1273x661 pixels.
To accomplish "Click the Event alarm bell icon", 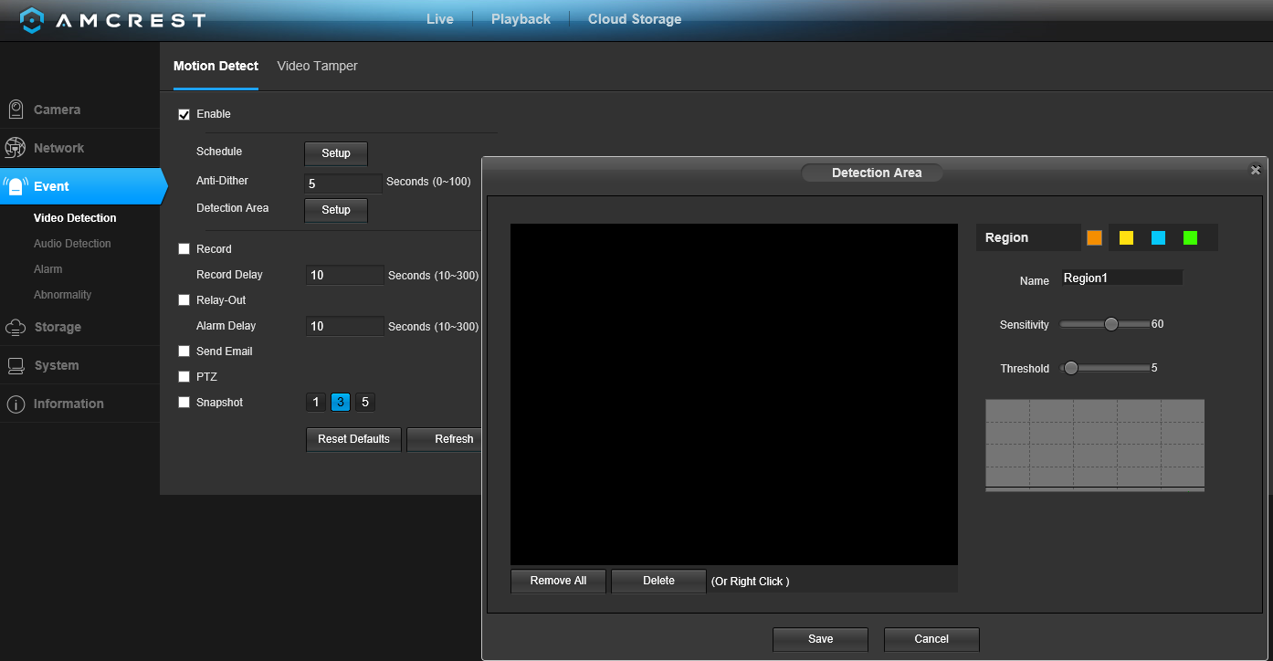I will tap(16, 186).
